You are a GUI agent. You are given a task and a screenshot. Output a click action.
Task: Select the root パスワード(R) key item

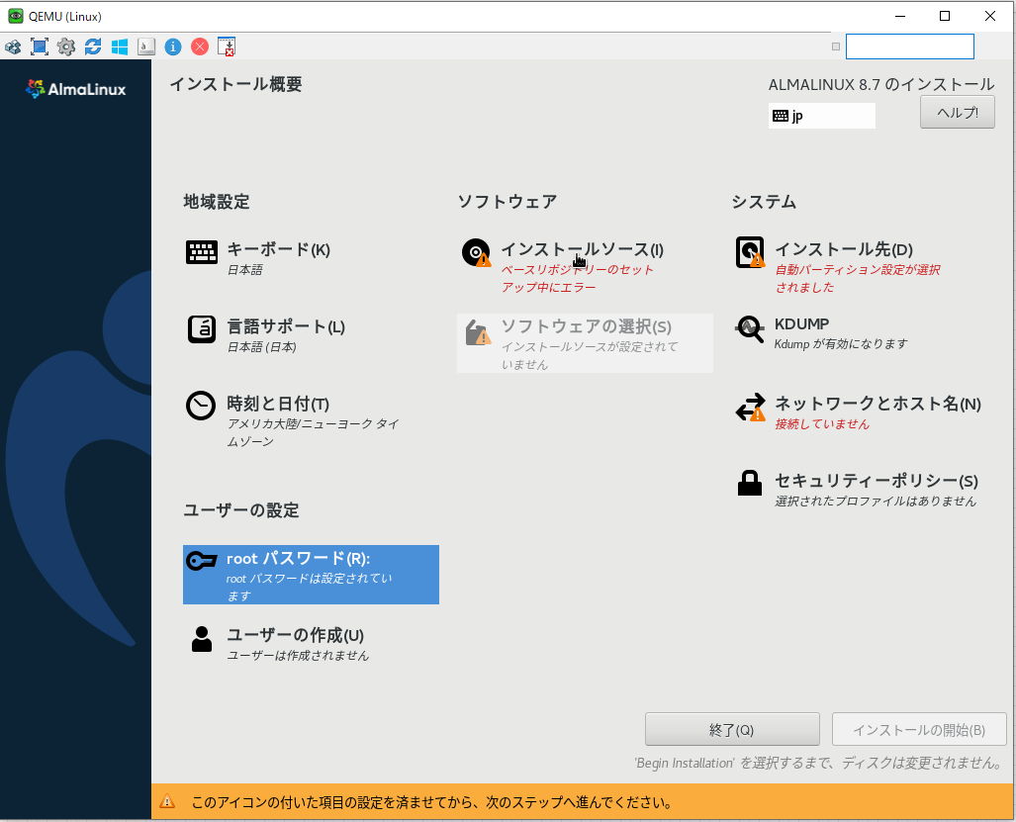(x=311, y=575)
